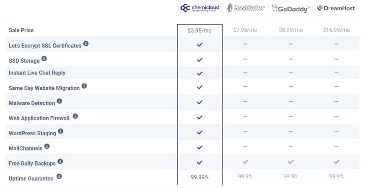Click the Malware Detection info icon
Image resolution: width=365 pixels, height=188 pixels.
59,101
